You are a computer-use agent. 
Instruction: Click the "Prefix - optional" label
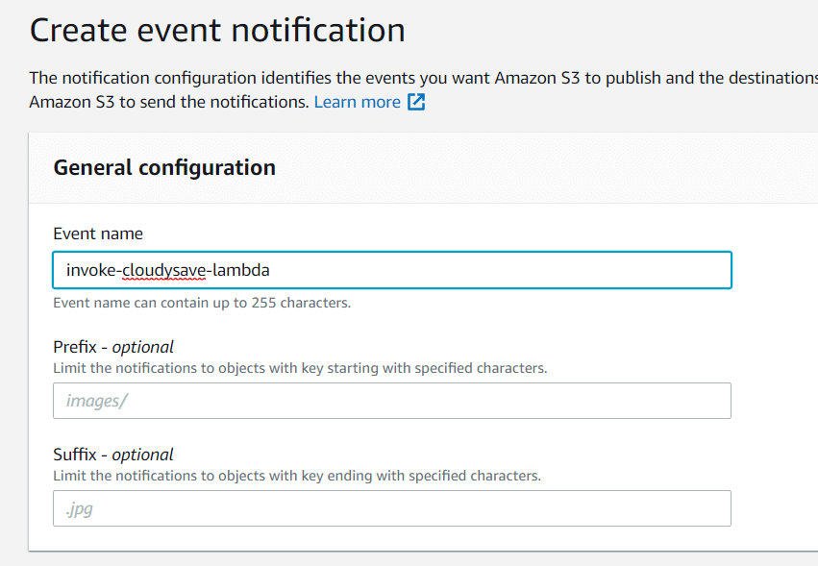click(113, 347)
